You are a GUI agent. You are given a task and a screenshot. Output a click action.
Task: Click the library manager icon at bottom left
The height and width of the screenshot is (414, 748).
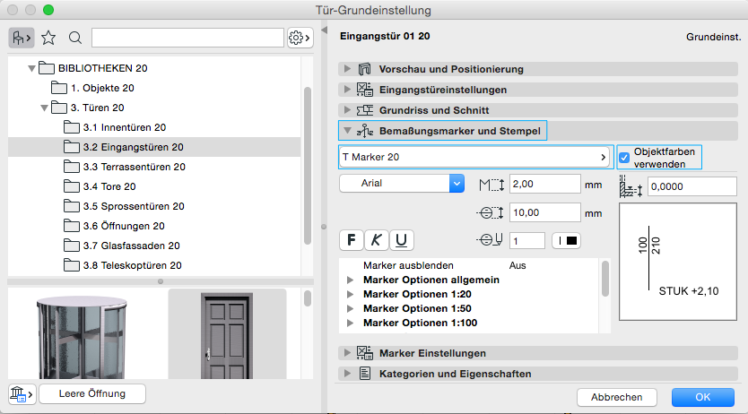pyautogui.click(x=21, y=393)
